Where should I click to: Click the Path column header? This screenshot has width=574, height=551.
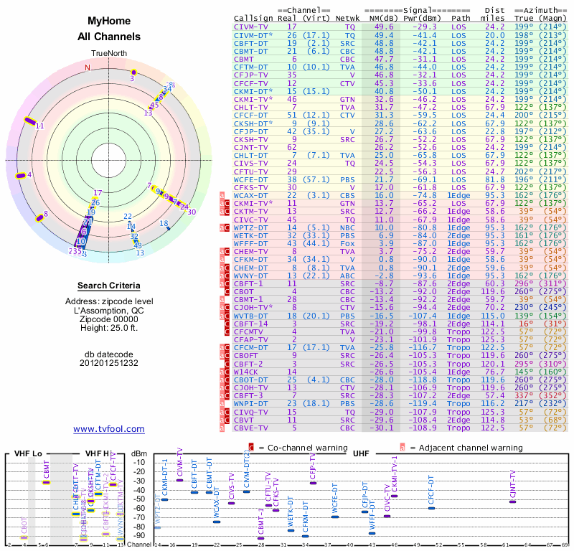[461, 18]
